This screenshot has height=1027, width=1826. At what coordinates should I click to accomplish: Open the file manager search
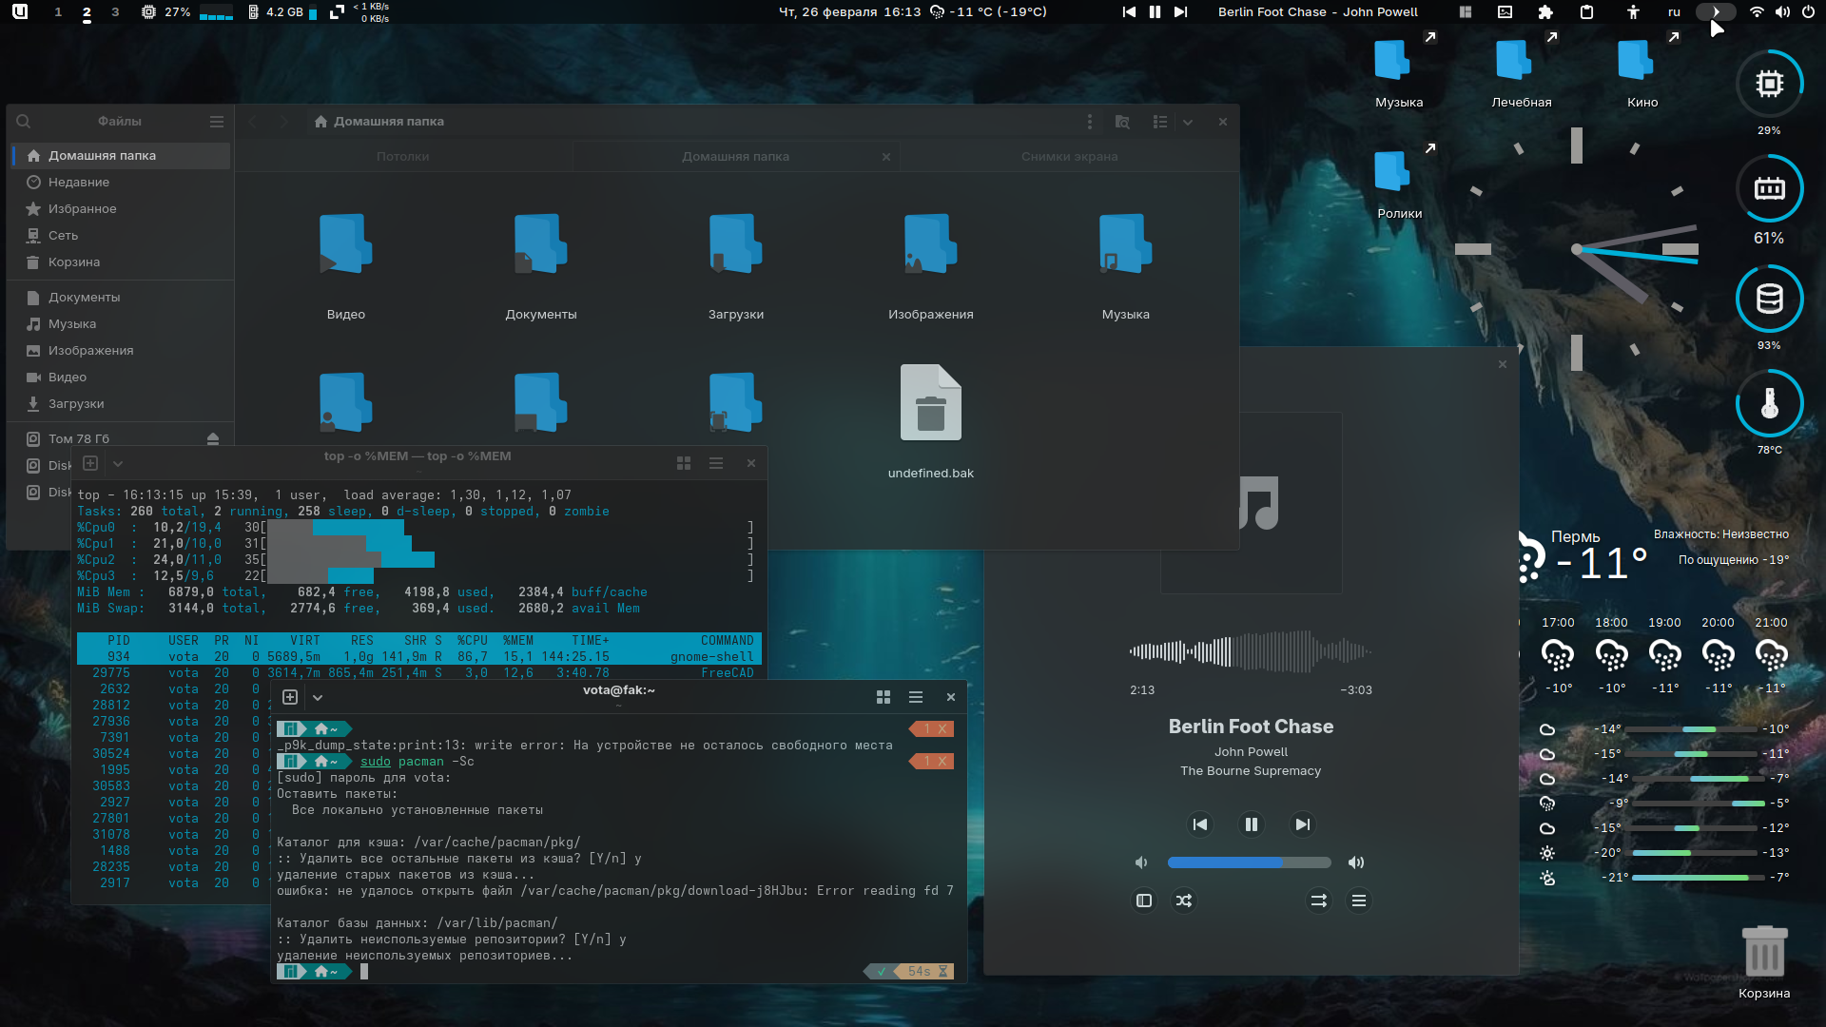click(x=24, y=122)
